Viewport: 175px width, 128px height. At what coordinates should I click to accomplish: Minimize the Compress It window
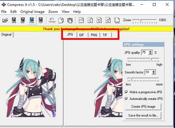(x=142, y=4)
